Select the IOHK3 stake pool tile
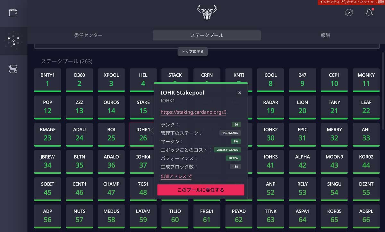 point(270,162)
